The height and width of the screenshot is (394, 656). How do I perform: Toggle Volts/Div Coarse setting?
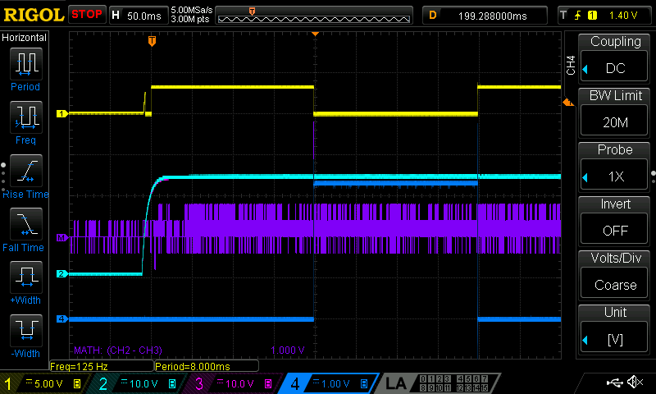pos(614,275)
